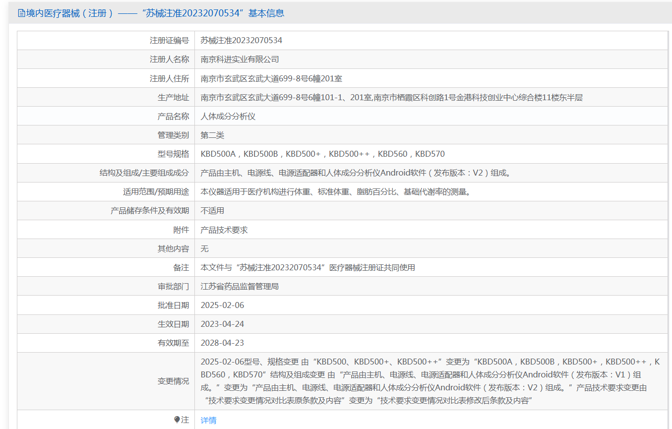Click the 其他内容 label
This screenshot has height=429, width=672.
(174, 248)
